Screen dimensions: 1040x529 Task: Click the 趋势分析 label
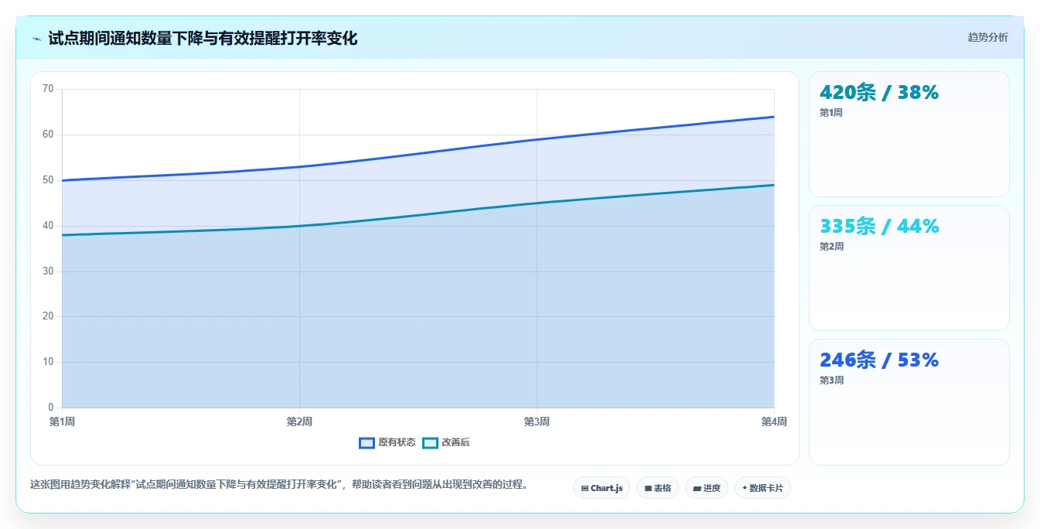pos(987,37)
